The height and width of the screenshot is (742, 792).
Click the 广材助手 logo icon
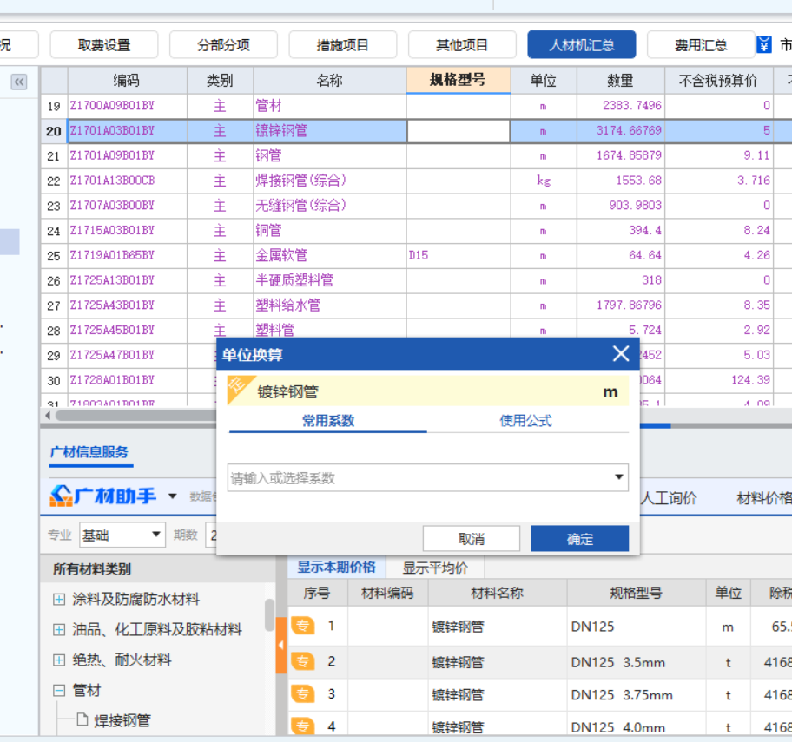point(61,496)
